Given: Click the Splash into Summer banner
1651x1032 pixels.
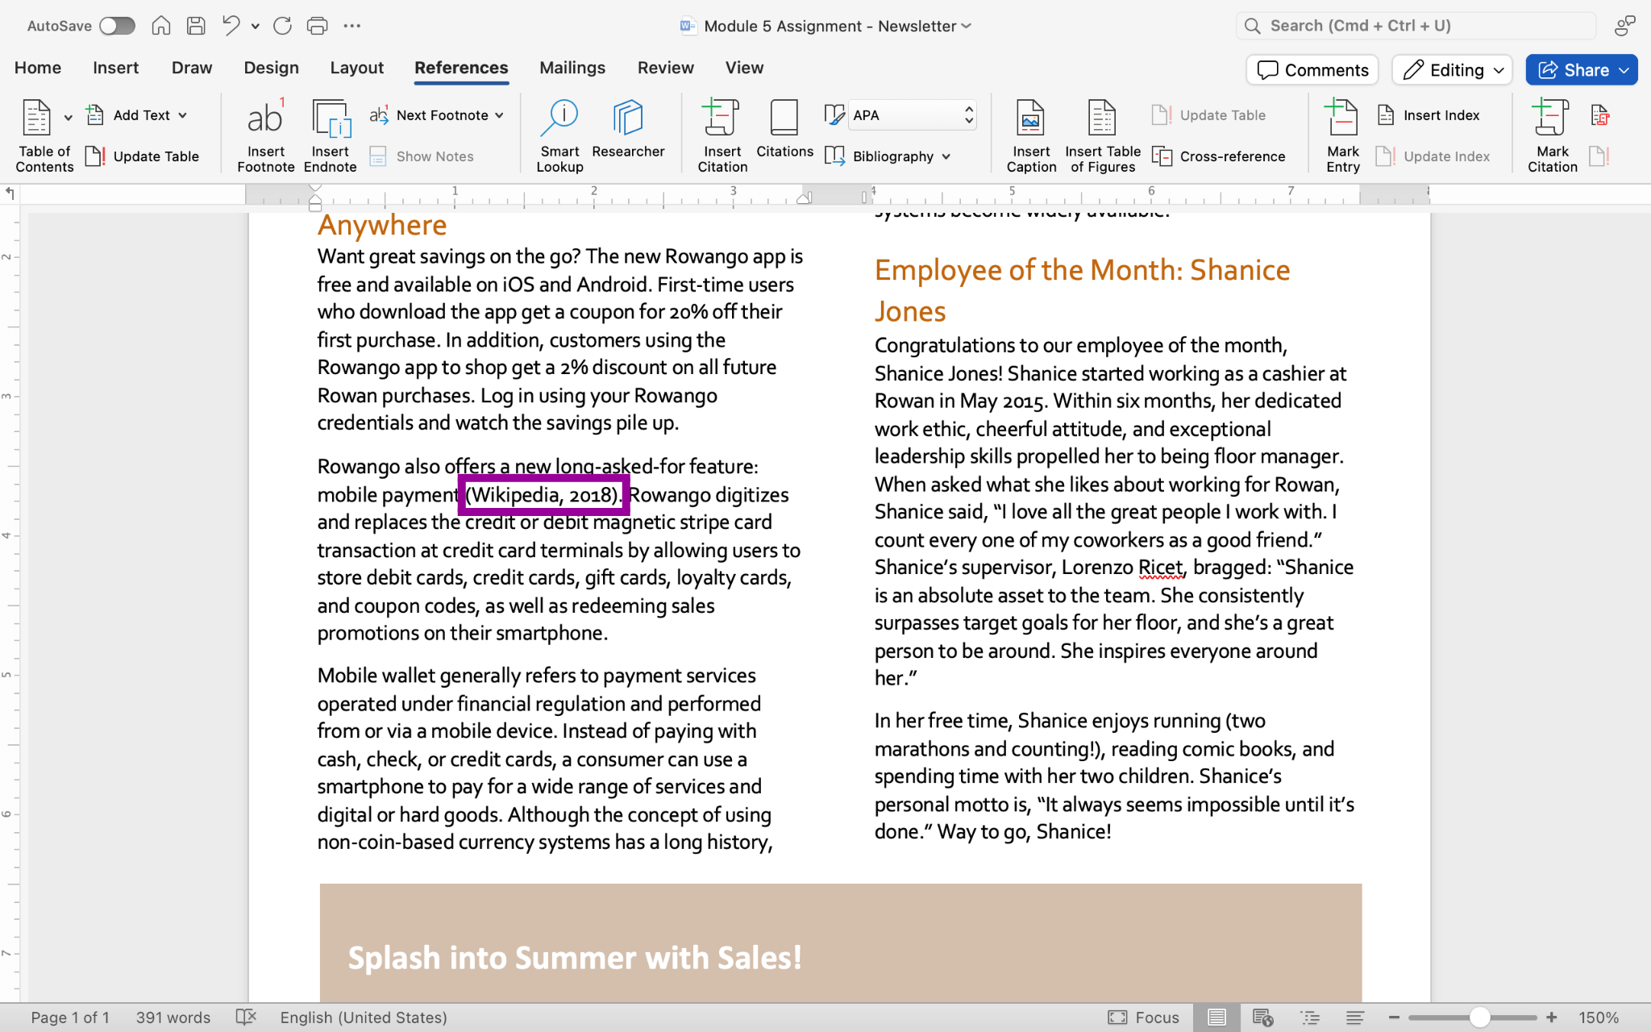Looking at the screenshot, I should pos(841,943).
